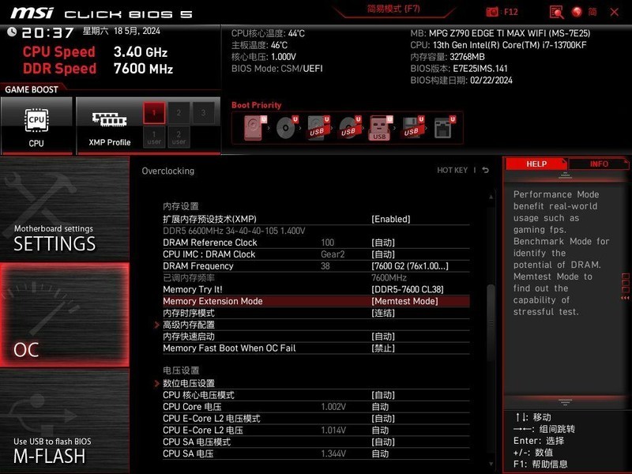Click the network boot icon in Boot Priority
The image size is (632, 474).
(442, 126)
